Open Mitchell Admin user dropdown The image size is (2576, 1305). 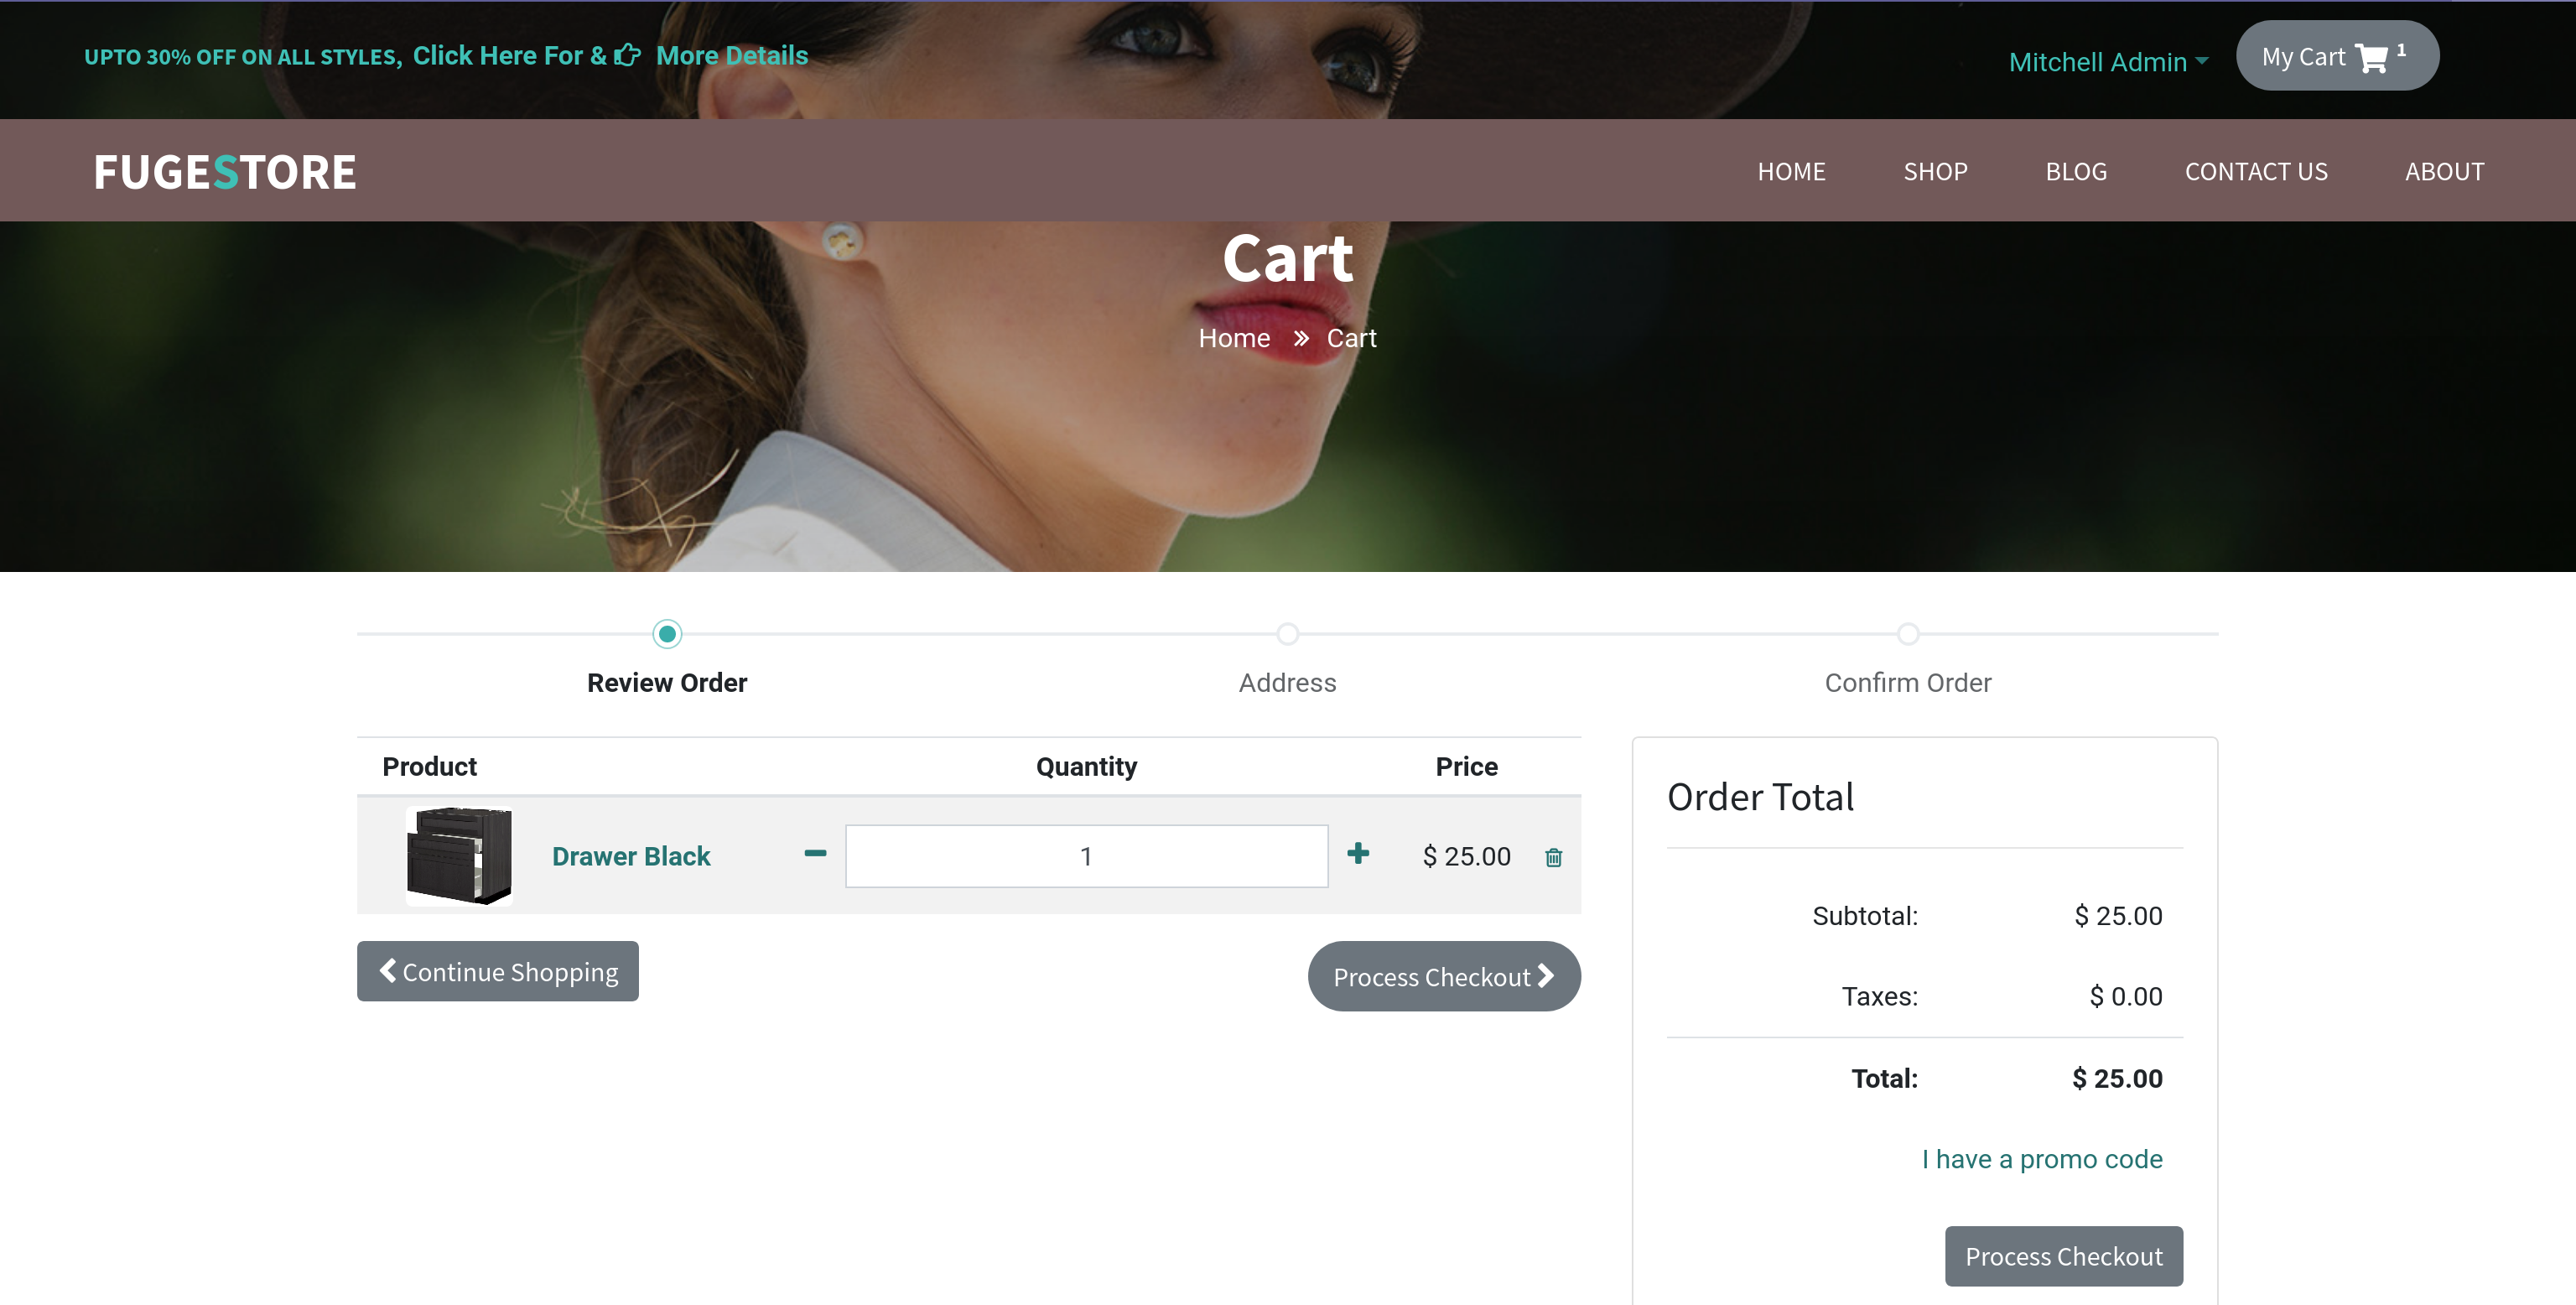(x=2108, y=62)
